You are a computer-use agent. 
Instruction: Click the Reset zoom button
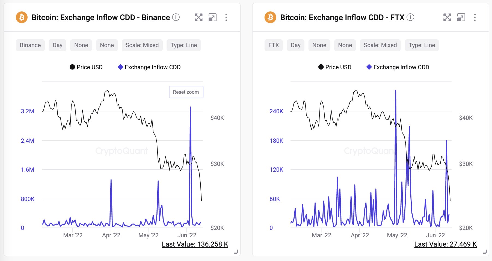point(186,92)
